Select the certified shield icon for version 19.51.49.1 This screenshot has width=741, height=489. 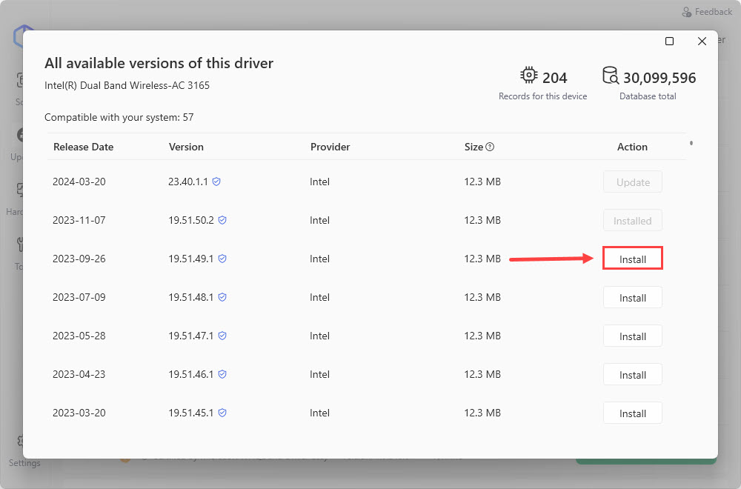(222, 259)
